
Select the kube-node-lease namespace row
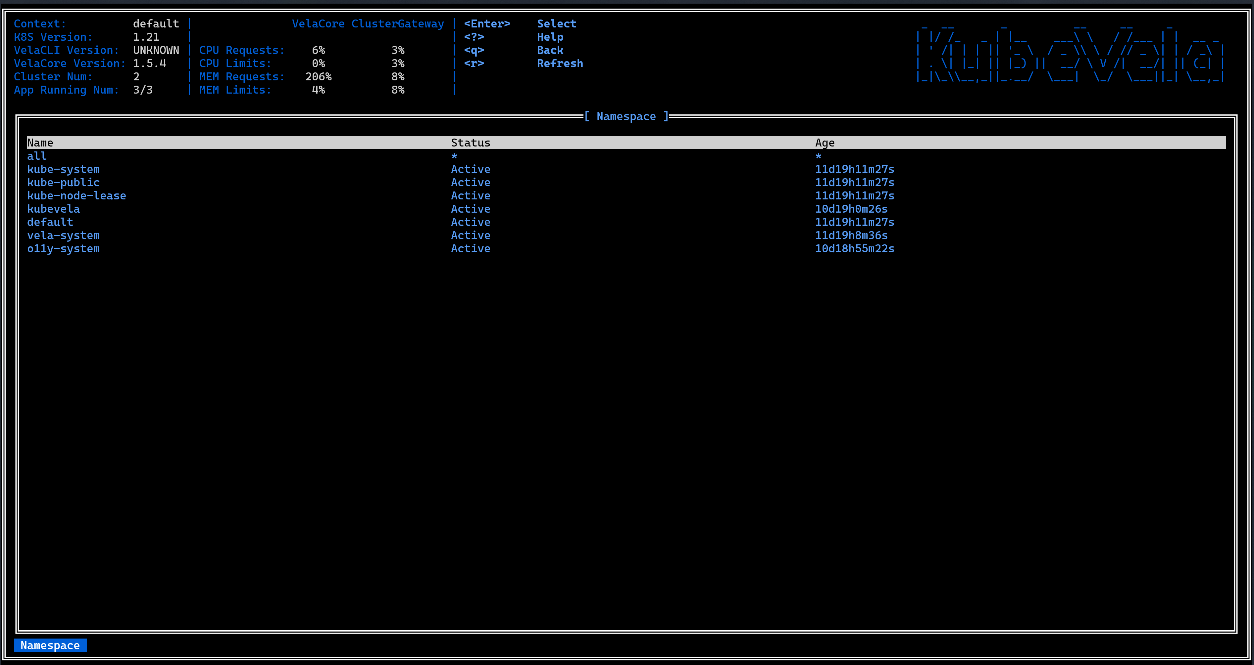(x=626, y=195)
